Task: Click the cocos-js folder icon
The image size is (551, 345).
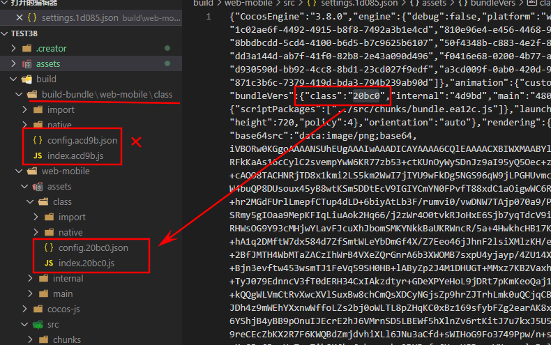Action: coord(38,309)
